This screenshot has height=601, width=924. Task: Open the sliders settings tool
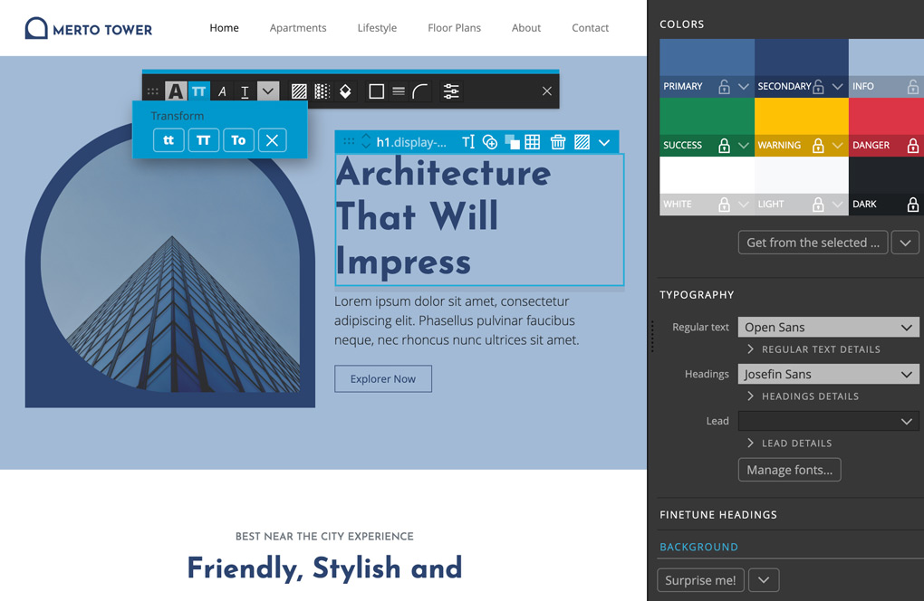click(451, 91)
